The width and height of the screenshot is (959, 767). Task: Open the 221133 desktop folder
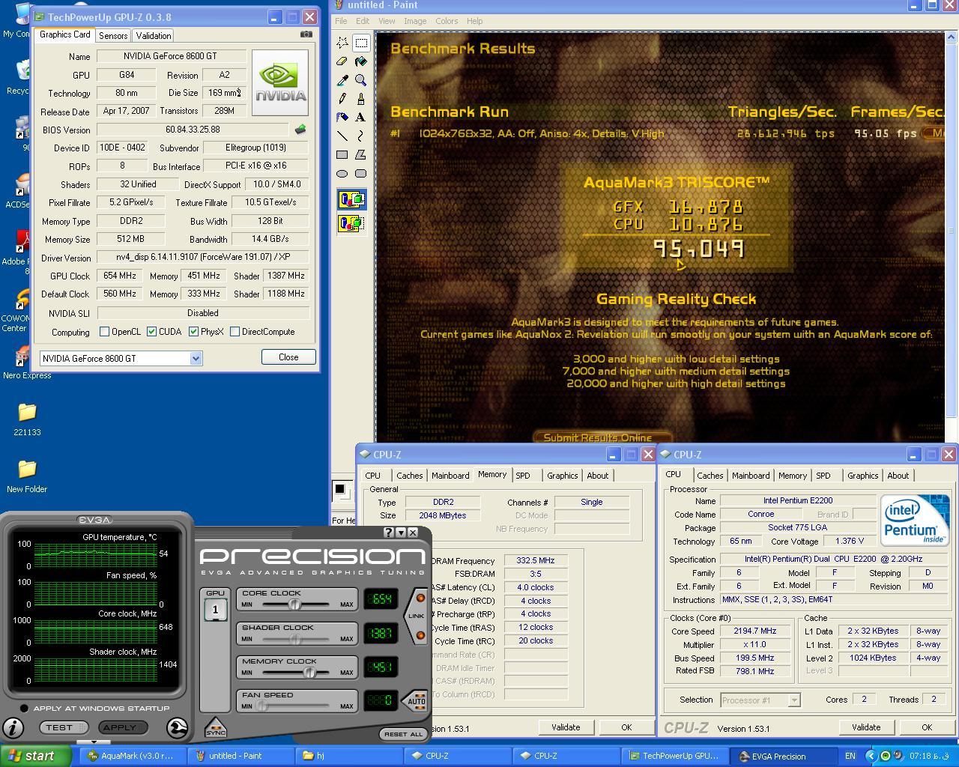pos(27,419)
